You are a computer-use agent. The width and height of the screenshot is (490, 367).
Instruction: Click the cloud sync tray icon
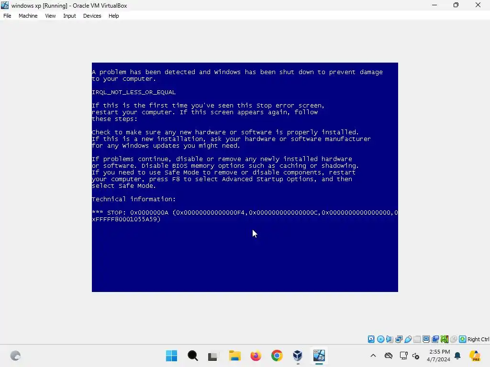pyautogui.click(x=389, y=356)
